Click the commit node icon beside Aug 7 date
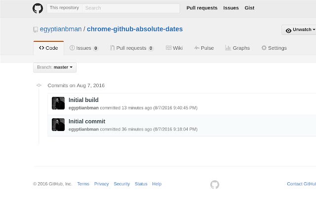 39,85
